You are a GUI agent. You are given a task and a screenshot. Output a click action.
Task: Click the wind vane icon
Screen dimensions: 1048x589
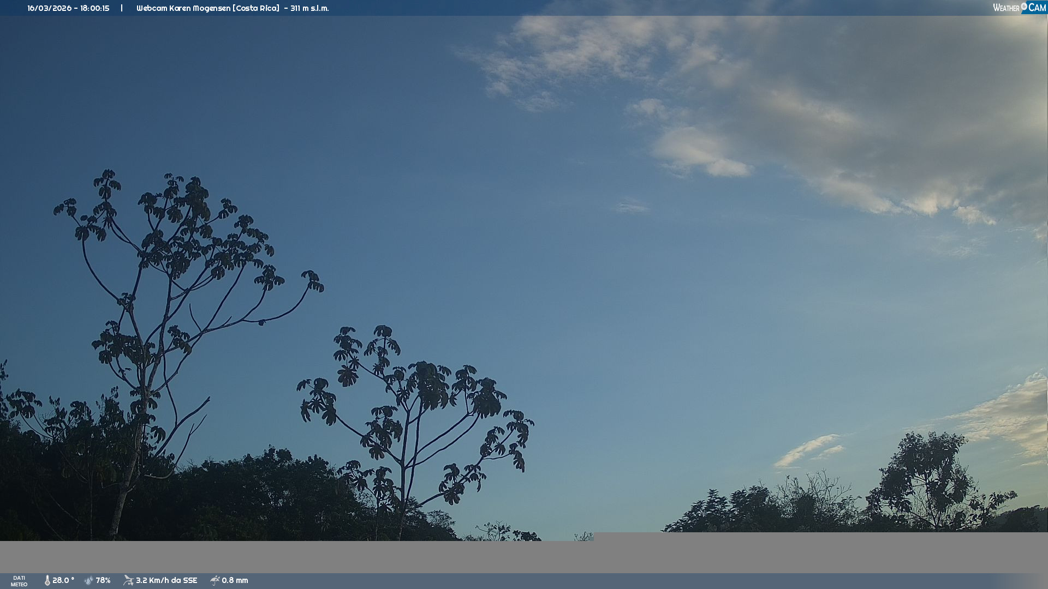[x=128, y=580]
